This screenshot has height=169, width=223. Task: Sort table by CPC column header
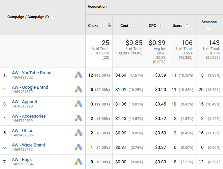tap(152, 26)
